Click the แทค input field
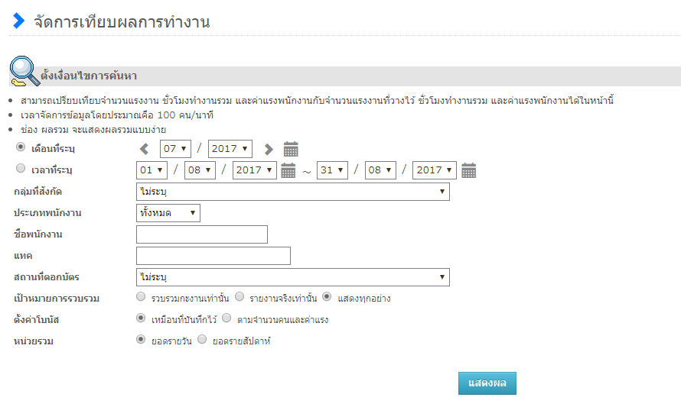Image resolution: width=681 pixels, height=420 pixels. coord(213,256)
